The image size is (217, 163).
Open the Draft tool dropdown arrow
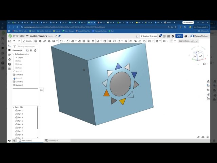click(76, 41)
